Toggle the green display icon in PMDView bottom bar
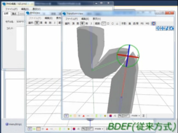Viewport: 178px width, 133px height. [x=34, y=129]
